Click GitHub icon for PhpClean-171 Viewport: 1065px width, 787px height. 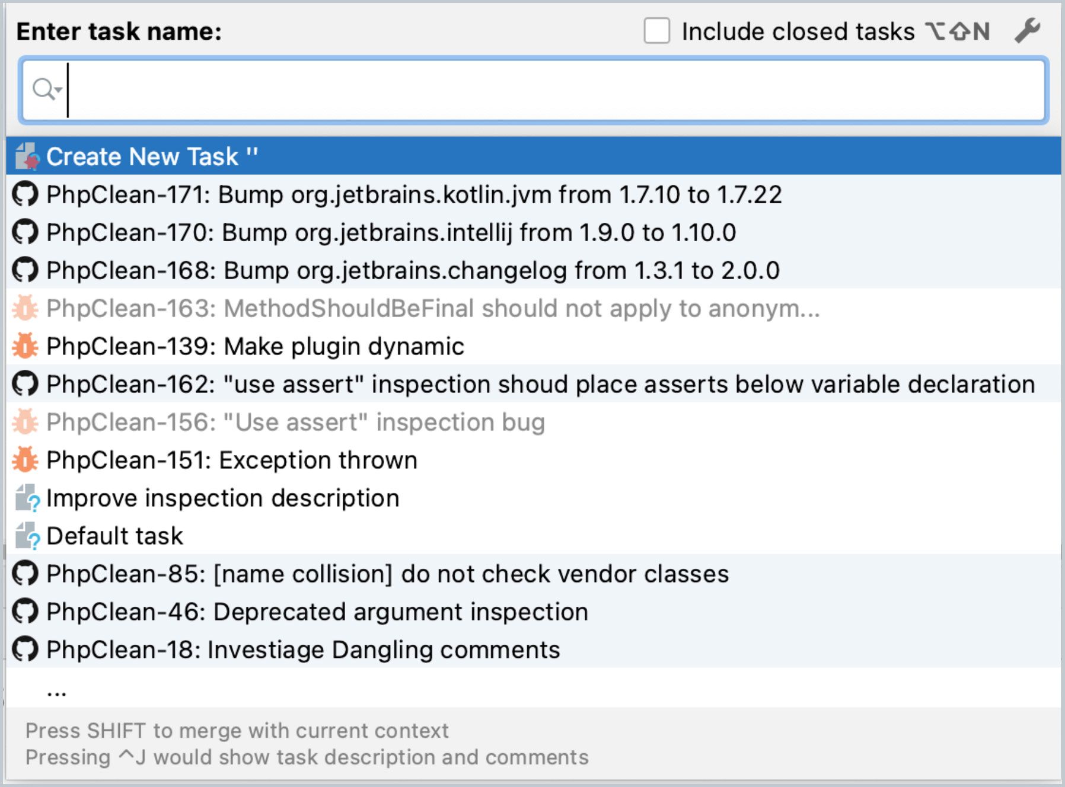click(25, 194)
